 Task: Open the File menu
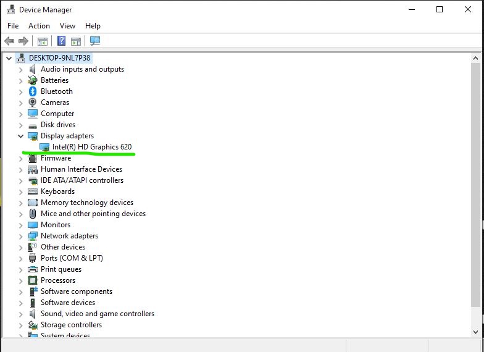click(x=13, y=26)
